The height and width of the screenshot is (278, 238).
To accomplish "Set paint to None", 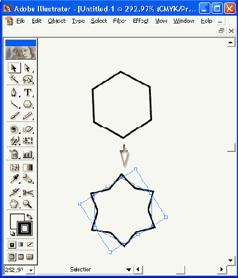I will pyautogui.click(x=30, y=244).
